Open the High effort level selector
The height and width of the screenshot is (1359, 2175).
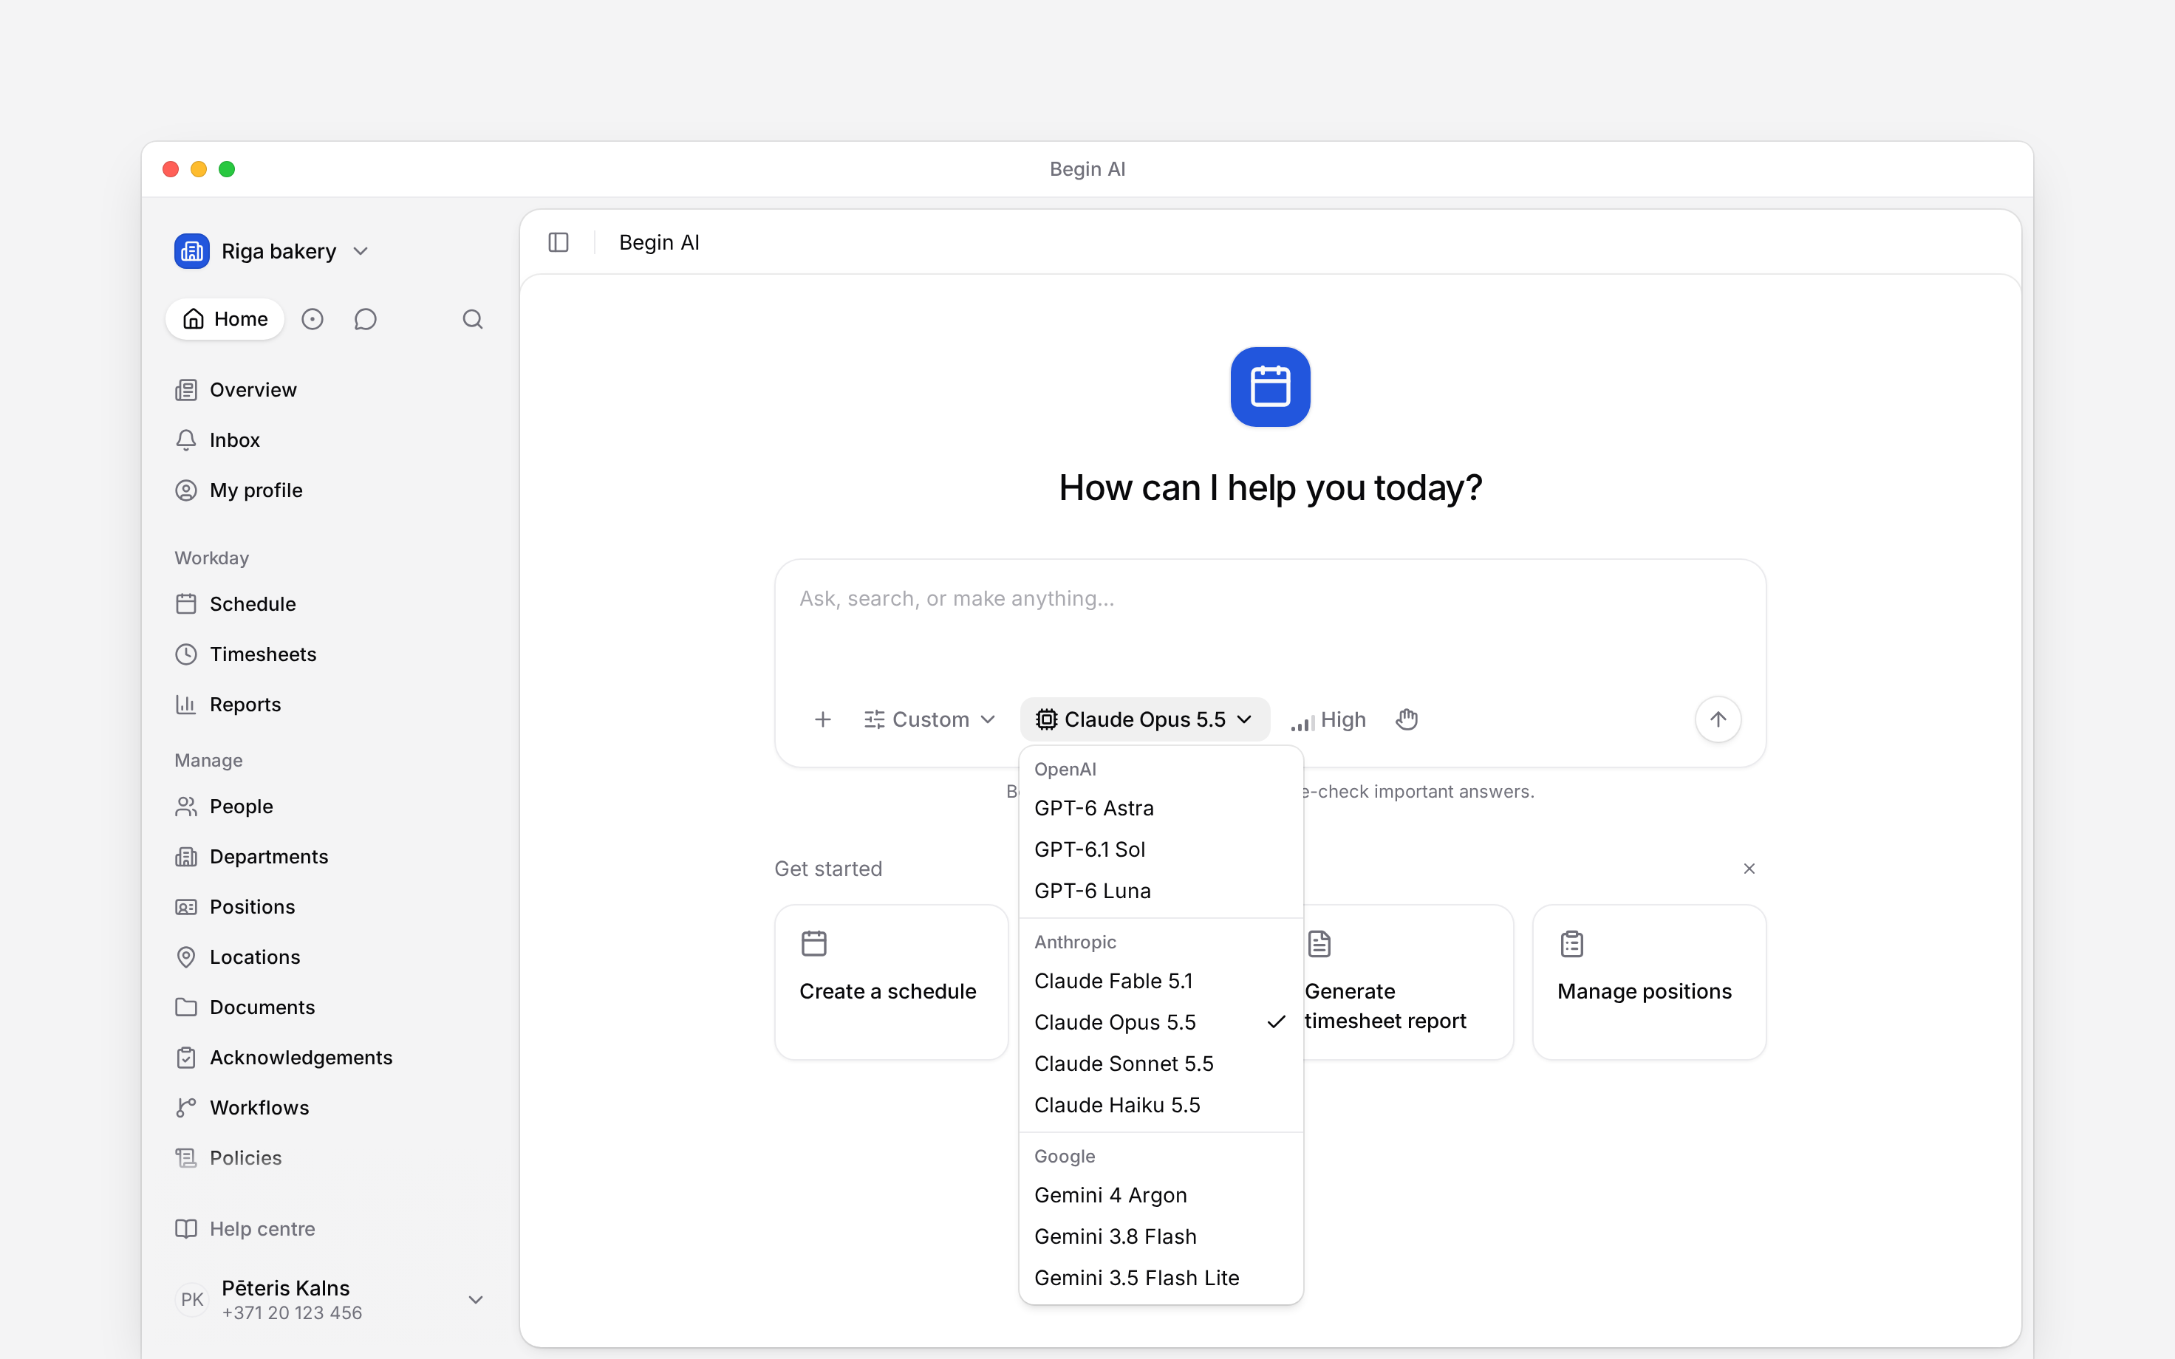click(x=1328, y=720)
